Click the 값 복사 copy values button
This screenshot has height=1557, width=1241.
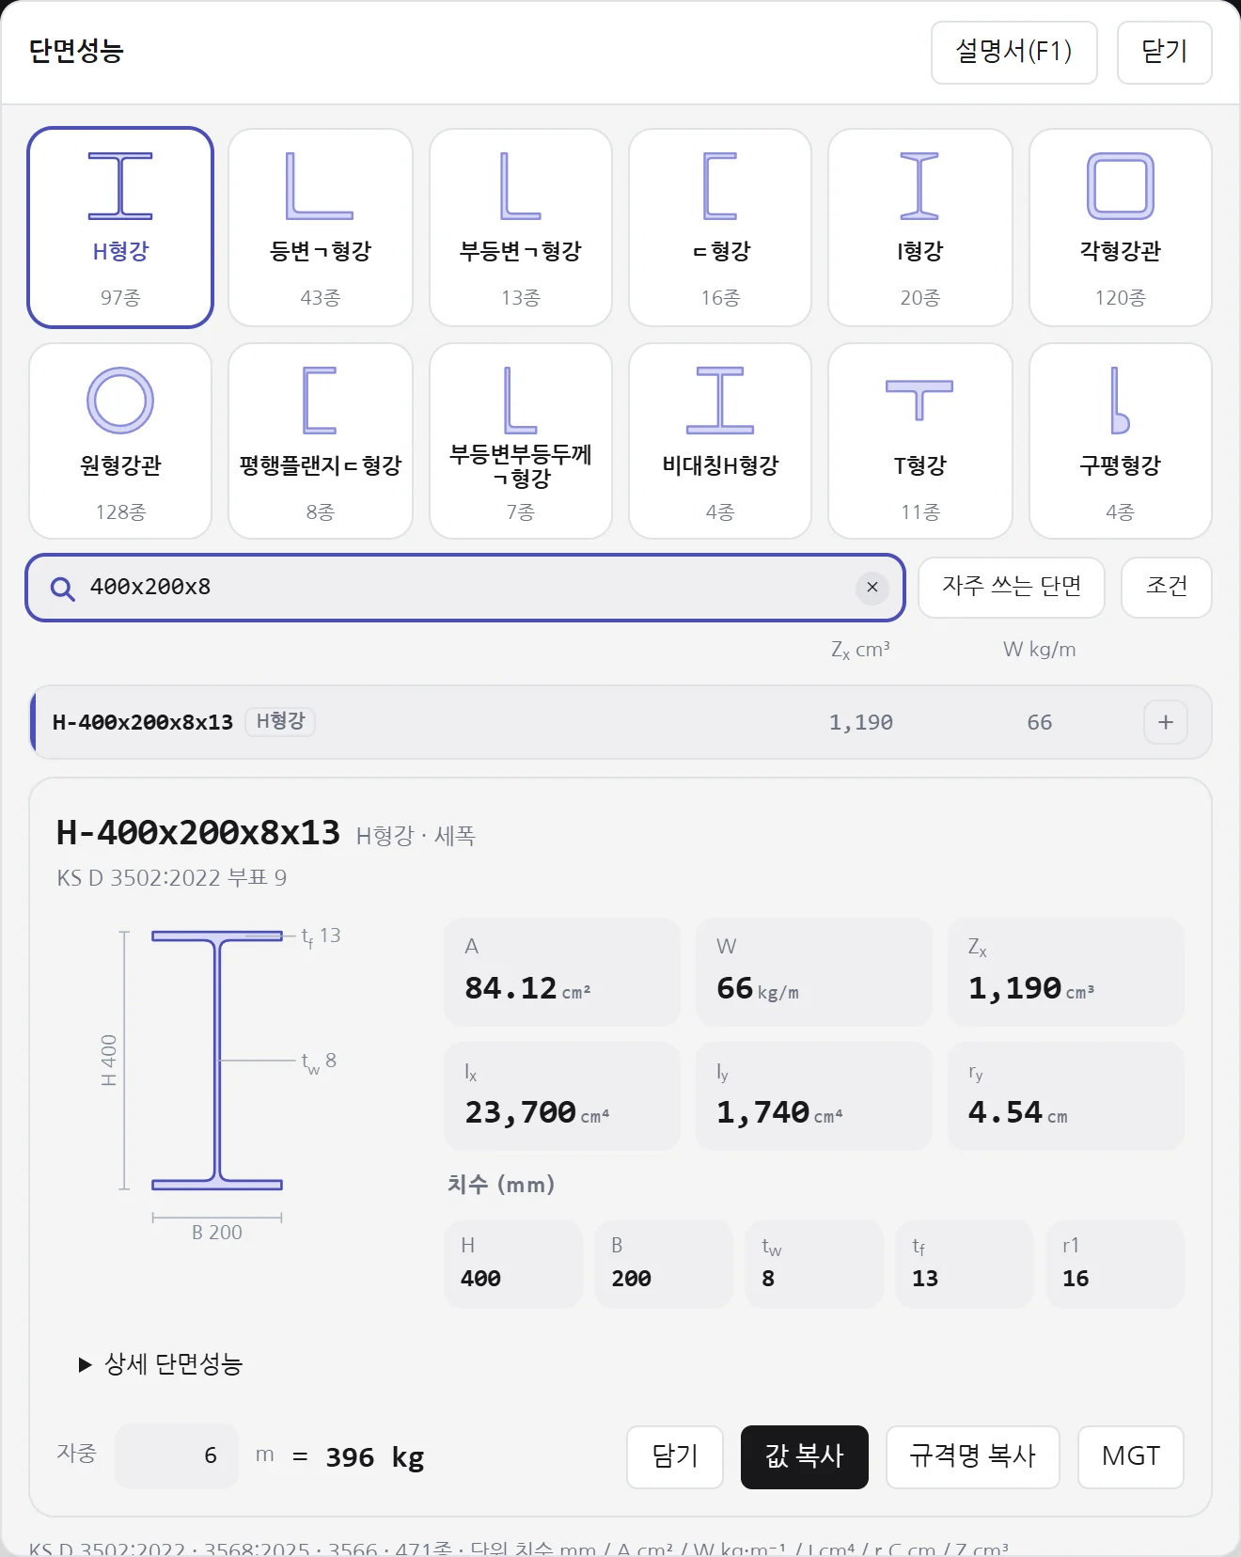click(x=805, y=1456)
